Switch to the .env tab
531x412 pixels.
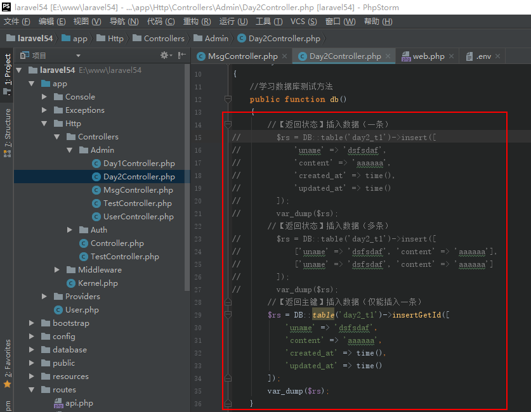tap(482, 56)
